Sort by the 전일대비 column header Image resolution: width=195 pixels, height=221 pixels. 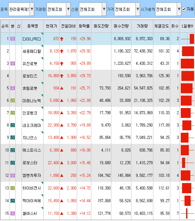click(x=68, y=26)
